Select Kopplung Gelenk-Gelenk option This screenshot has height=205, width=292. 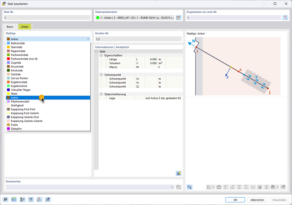pyautogui.click(x=48, y=121)
